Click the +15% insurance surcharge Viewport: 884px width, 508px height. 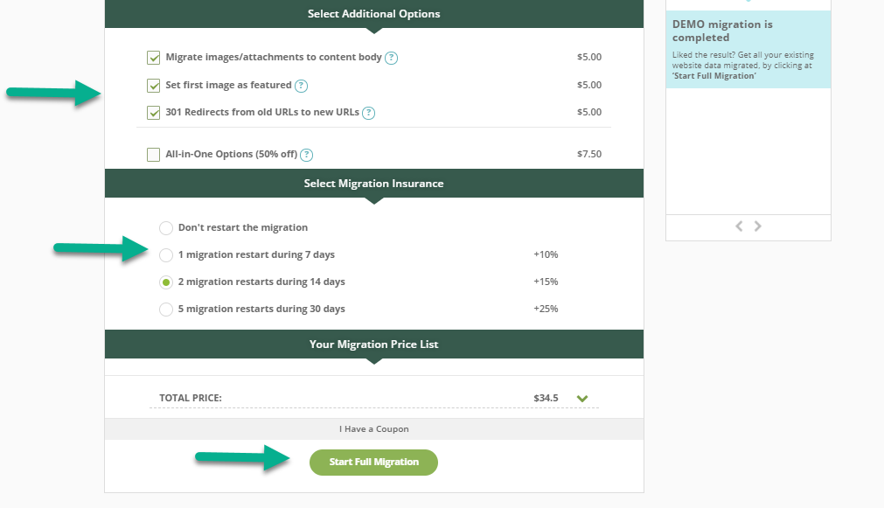click(546, 282)
